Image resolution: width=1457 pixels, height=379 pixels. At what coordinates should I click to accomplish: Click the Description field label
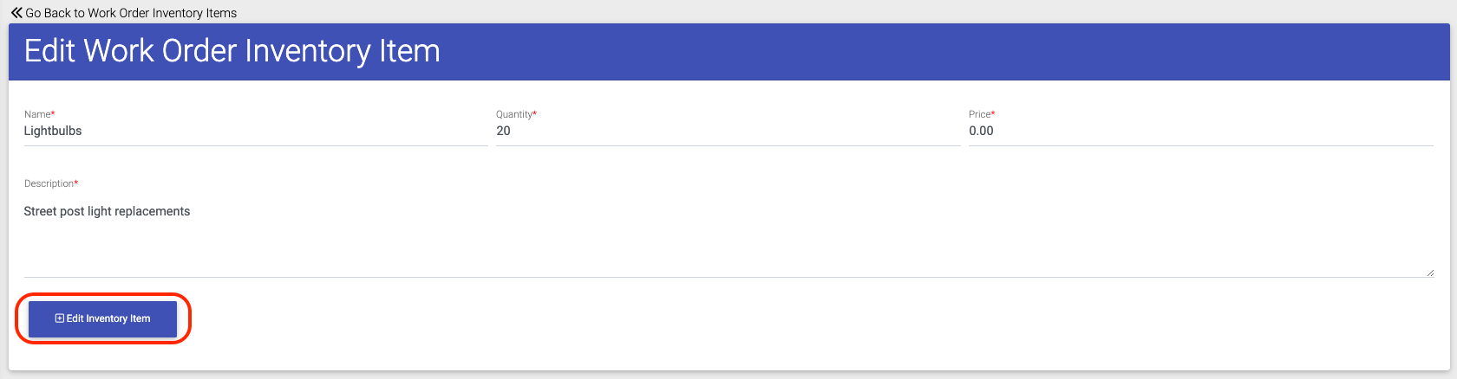tap(50, 183)
